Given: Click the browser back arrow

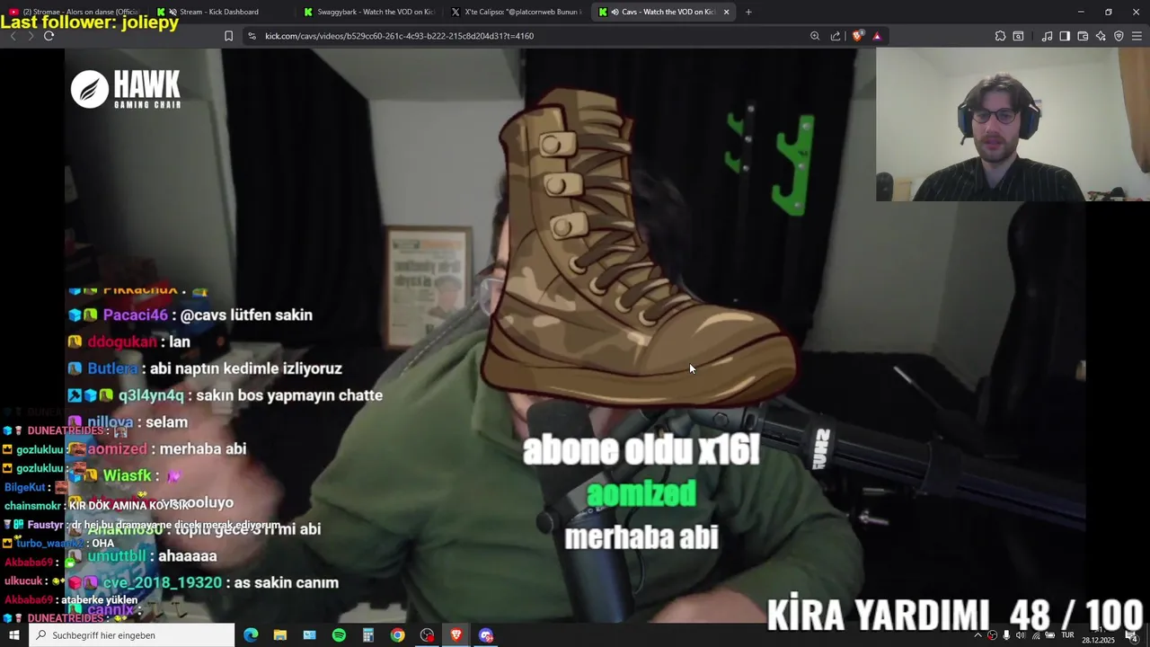Looking at the screenshot, I should [13, 36].
